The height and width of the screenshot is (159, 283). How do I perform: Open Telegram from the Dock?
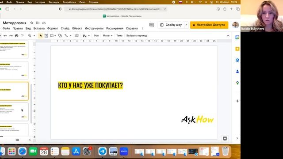(102, 151)
